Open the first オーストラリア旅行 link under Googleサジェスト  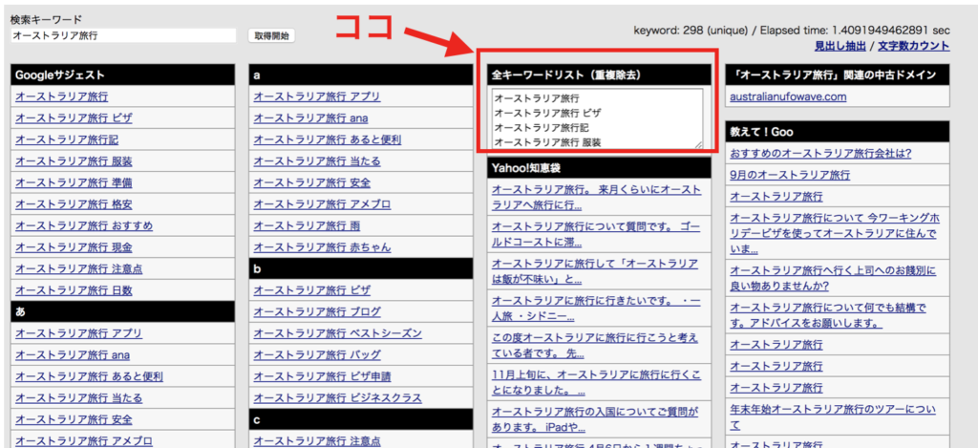click(x=62, y=96)
